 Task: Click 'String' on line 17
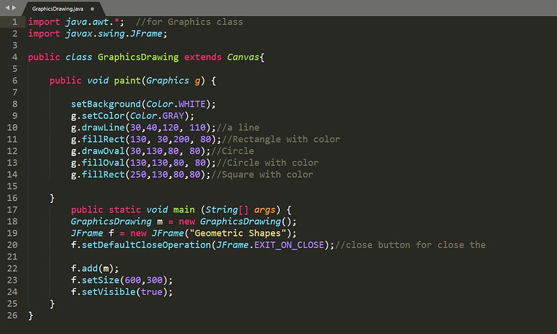pyautogui.click(x=222, y=210)
